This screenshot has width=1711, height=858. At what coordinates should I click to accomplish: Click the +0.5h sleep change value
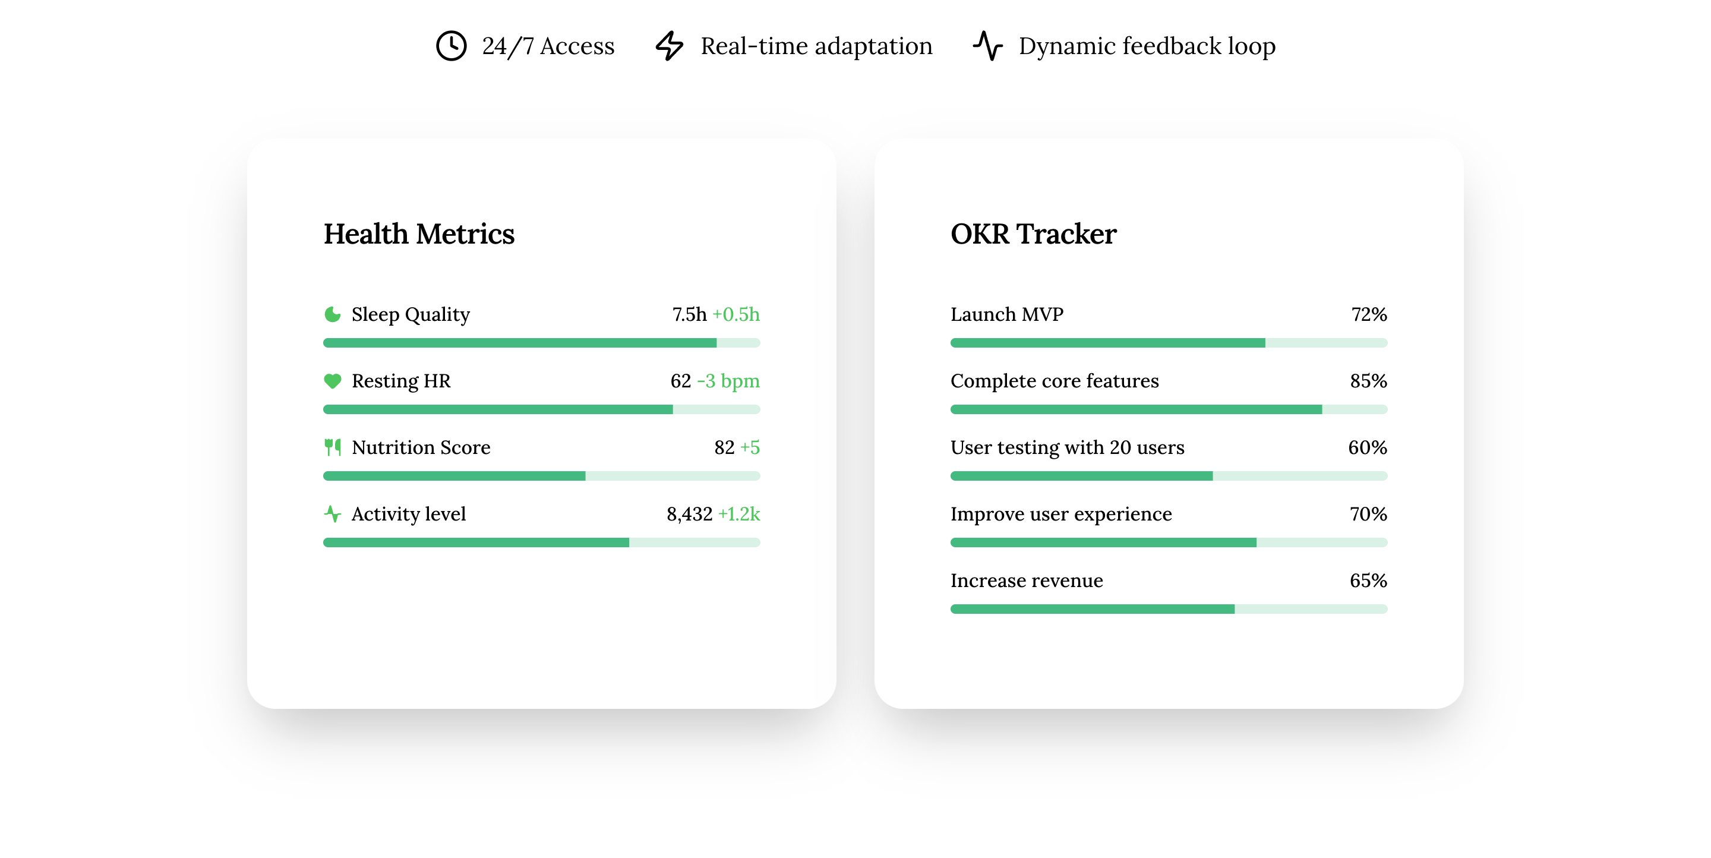(x=735, y=314)
